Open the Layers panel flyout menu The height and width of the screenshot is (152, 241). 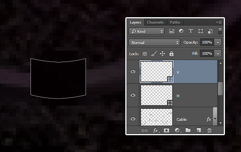point(219,22)
